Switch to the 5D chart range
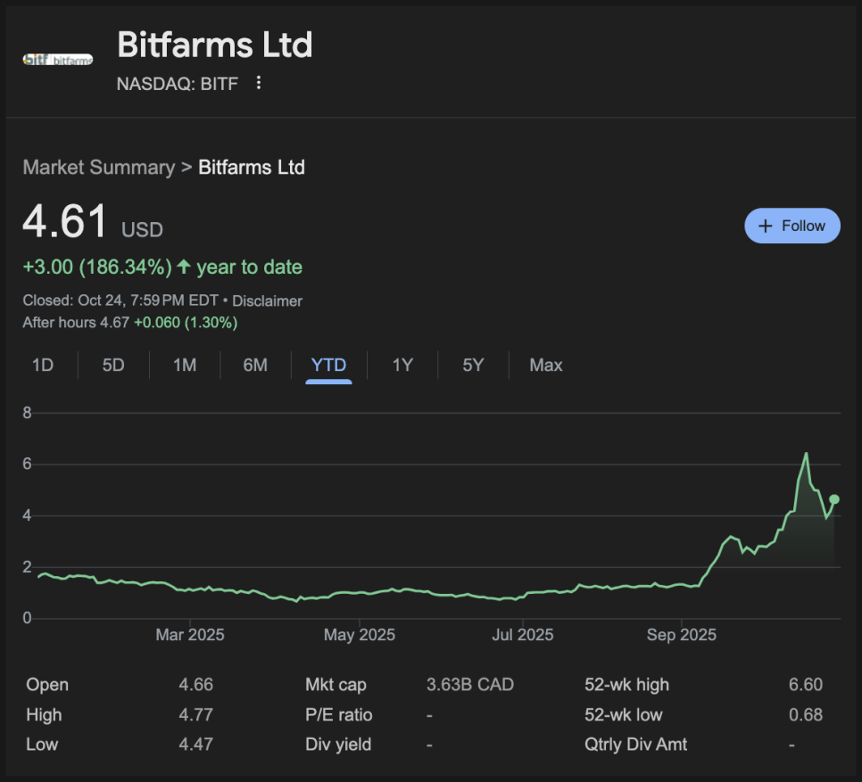 [x=113, y=365]
